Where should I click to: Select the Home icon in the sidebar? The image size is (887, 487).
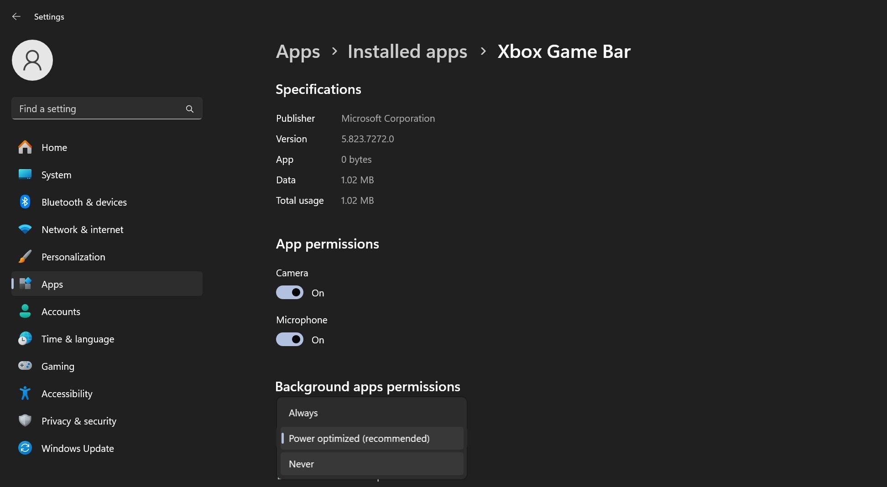pos(25,147)
